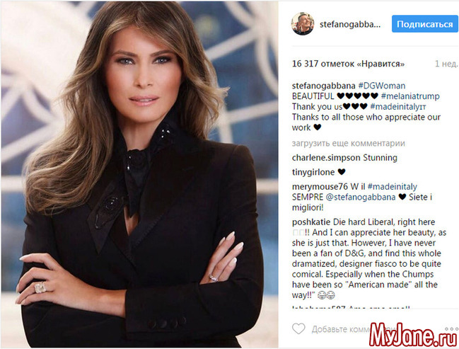
Task: Click the 1 нед. post timestamp
Action: tap(446, 64)
